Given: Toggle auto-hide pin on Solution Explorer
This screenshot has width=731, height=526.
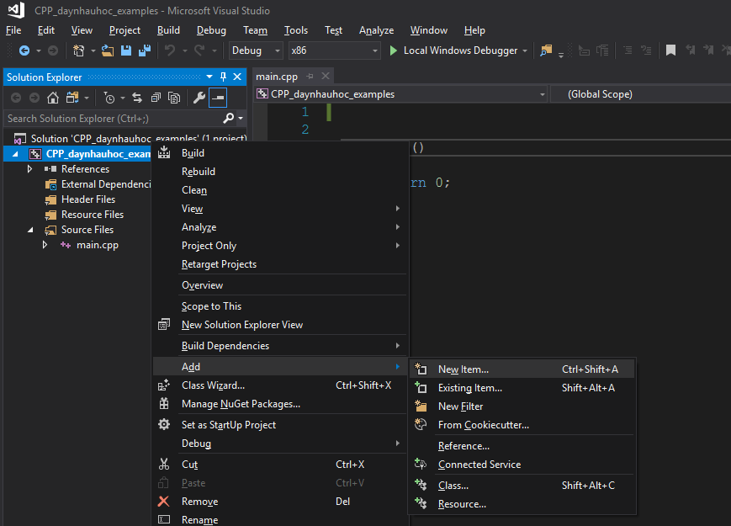Looking at the screenshot, I should click(223, 77).
